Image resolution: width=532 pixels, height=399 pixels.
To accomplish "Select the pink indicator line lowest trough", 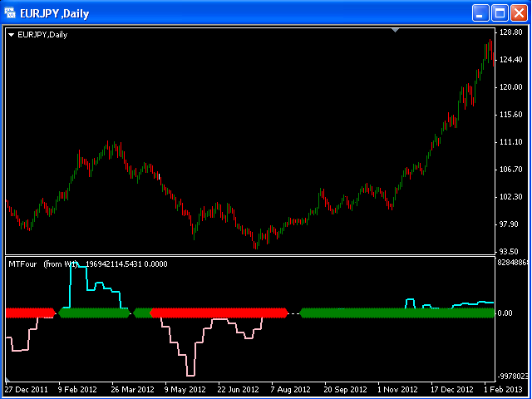I will (x=190, y=375).
